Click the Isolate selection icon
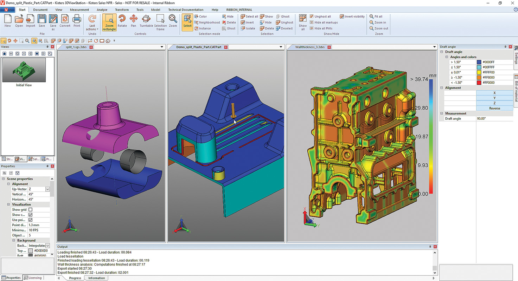 pos(248,28)
